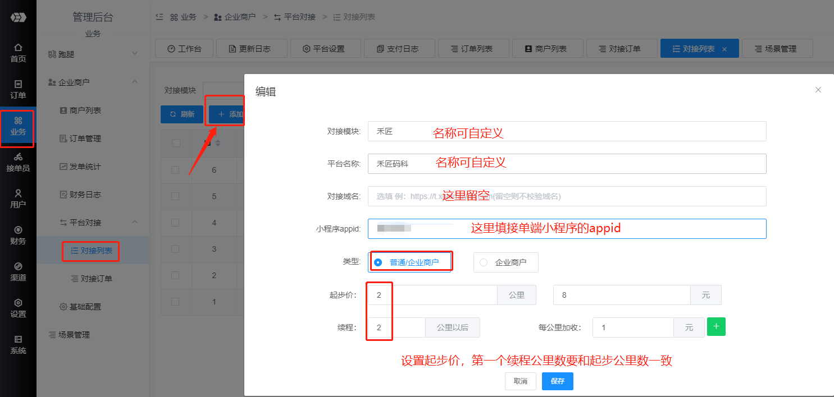The image size is (834, 397).
Task: Click the 刷新 button
Action: click(182, 114)
